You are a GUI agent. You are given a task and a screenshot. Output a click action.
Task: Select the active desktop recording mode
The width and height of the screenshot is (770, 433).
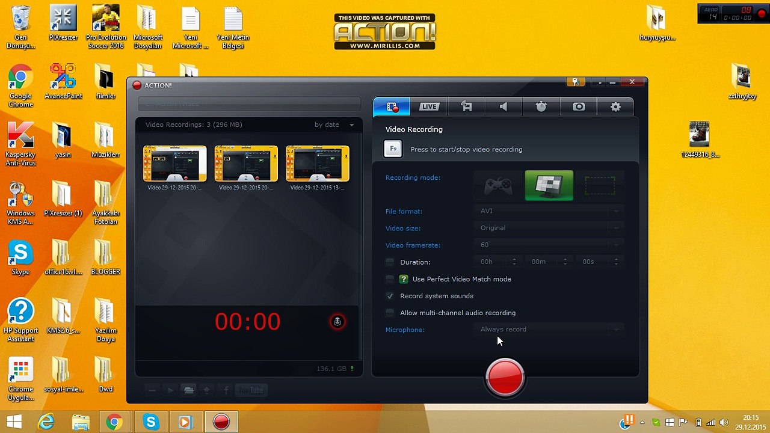pos(549,186)
